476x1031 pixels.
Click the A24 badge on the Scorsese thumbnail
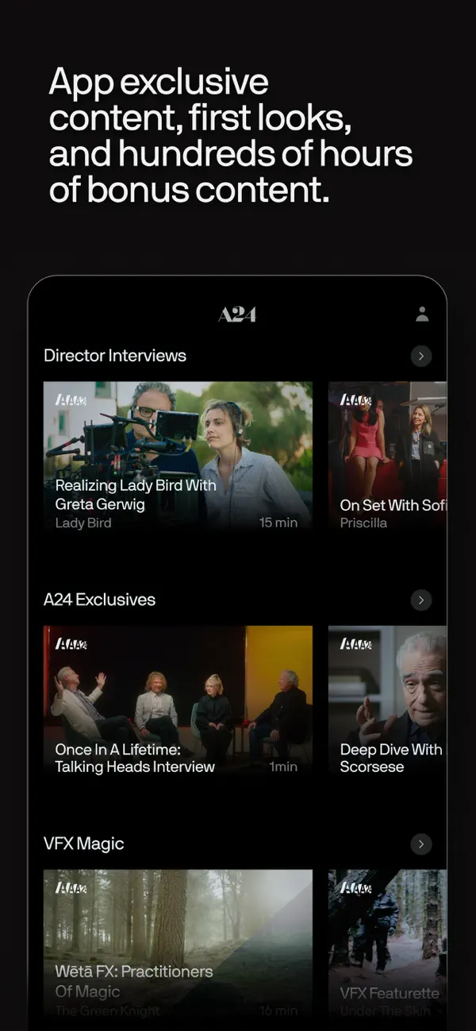click(356, 644)
